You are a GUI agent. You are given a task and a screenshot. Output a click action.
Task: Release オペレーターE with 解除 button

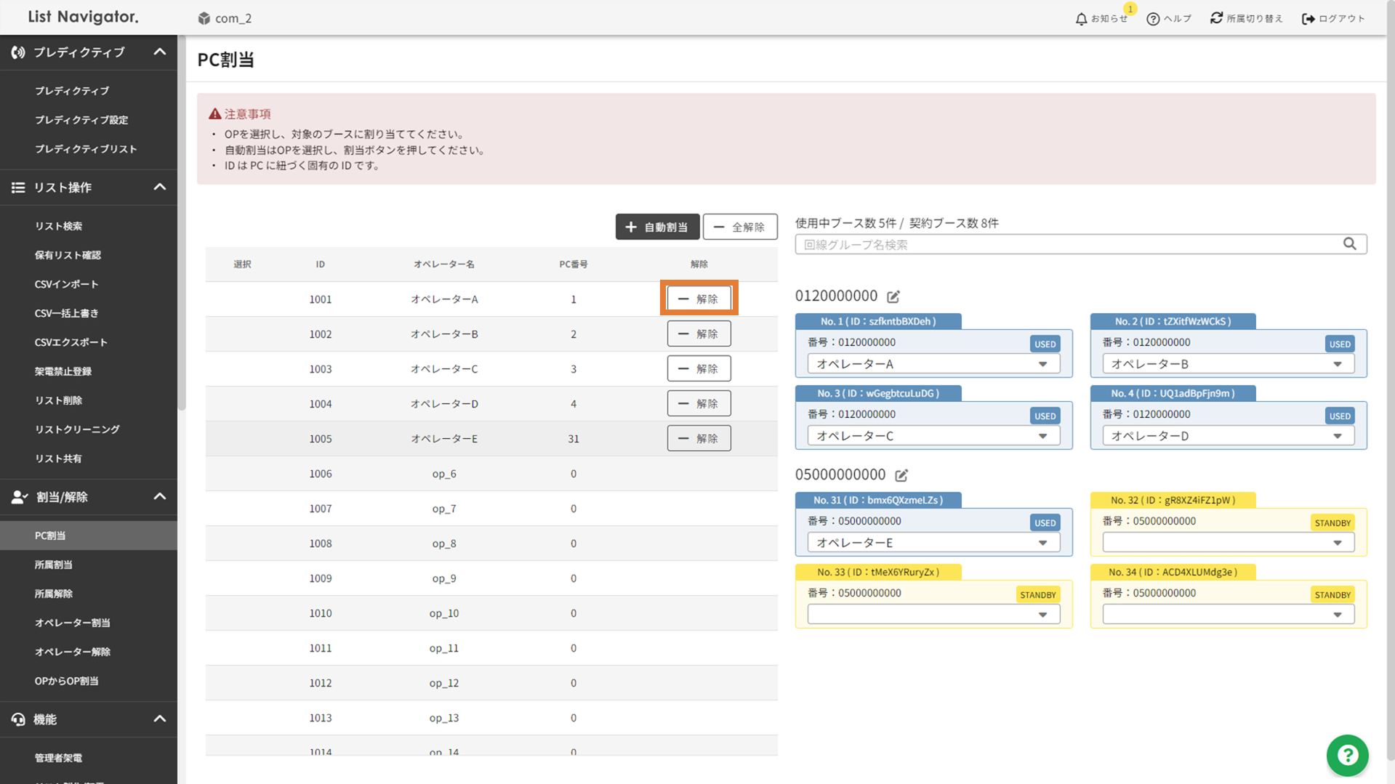point(699,438)
